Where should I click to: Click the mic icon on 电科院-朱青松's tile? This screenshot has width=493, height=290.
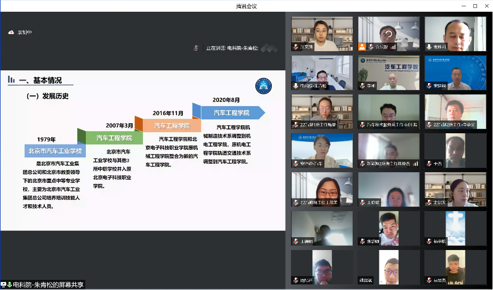point(295,86)
